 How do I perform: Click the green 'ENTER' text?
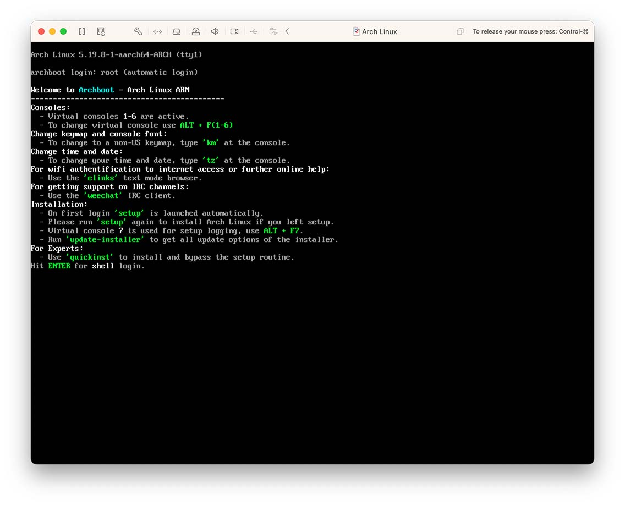[59, 266]
